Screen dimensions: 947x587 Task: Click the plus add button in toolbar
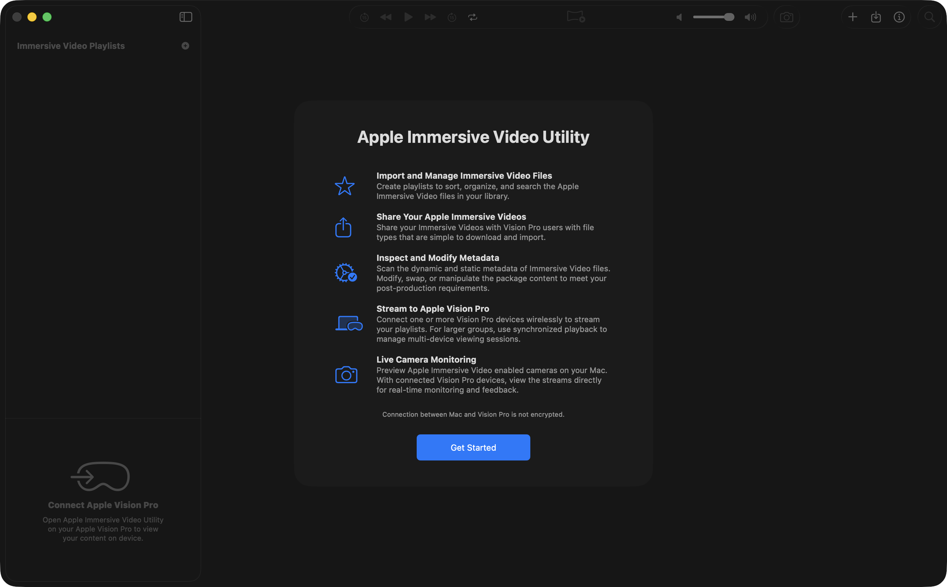(853, 17)
